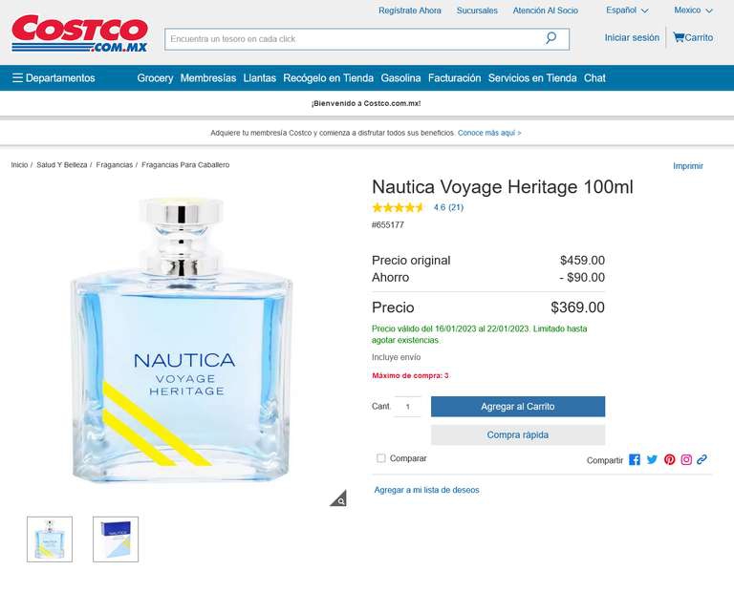
Task: Copy product link icon
Action: coord(702,459)
